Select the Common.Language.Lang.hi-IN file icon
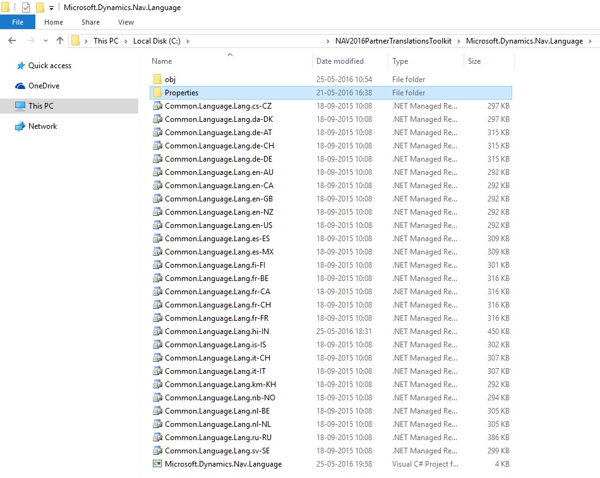This screenshot has height=478, width=600. [x=157, y=332]
